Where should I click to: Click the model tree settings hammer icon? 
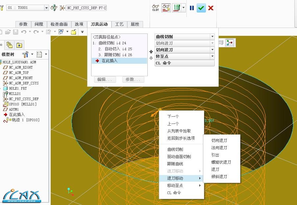coord(25,55)
